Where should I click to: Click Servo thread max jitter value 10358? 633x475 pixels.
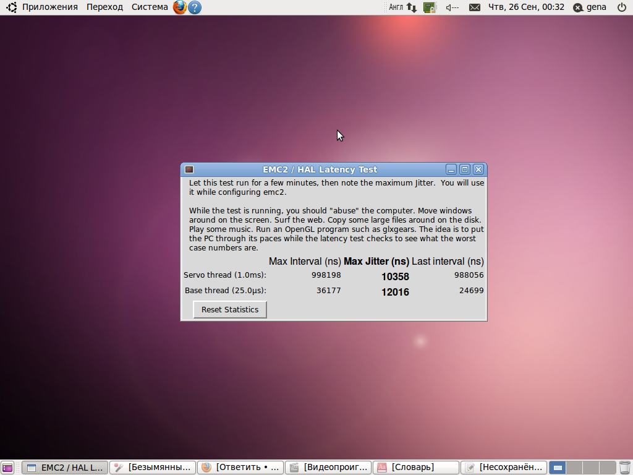pos(395,276)
